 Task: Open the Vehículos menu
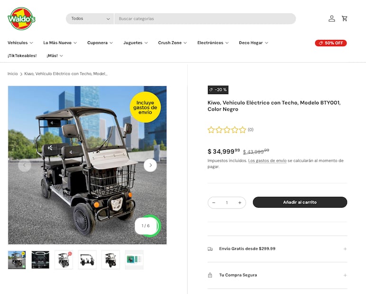point(20,43)
